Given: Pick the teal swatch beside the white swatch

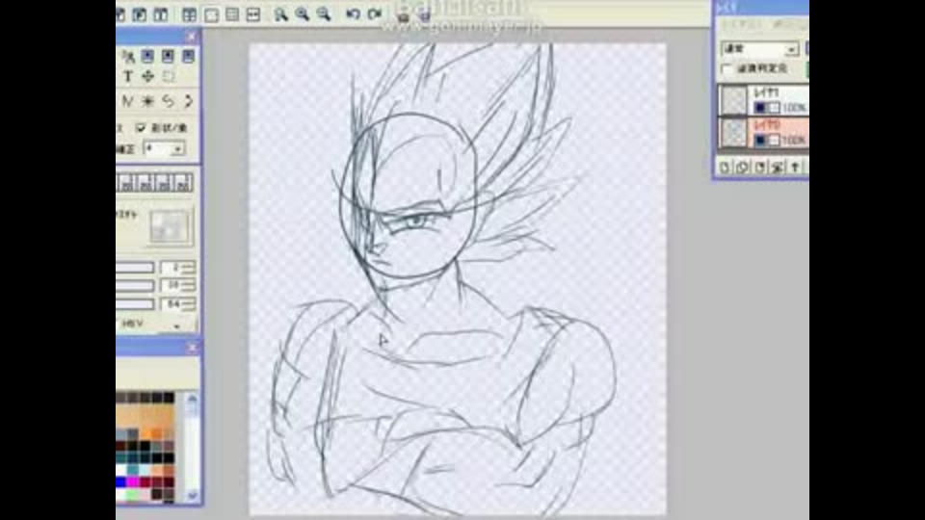Looking at the screenshot, I should pyautogui.click(x=133, y=470).
